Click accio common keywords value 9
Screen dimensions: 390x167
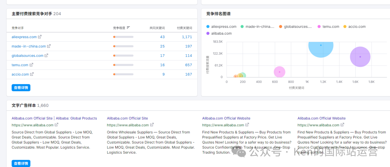coord(164,74)
